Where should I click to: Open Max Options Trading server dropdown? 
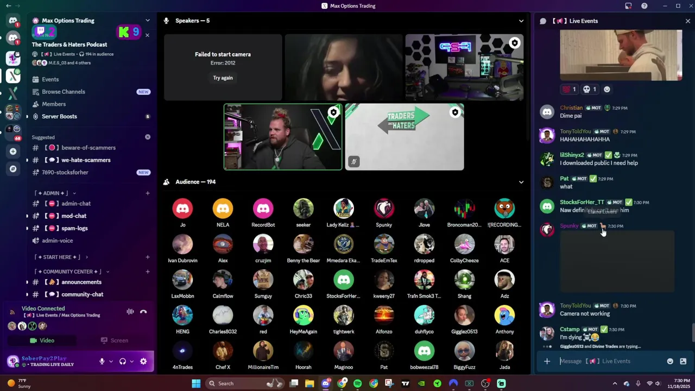147,21
